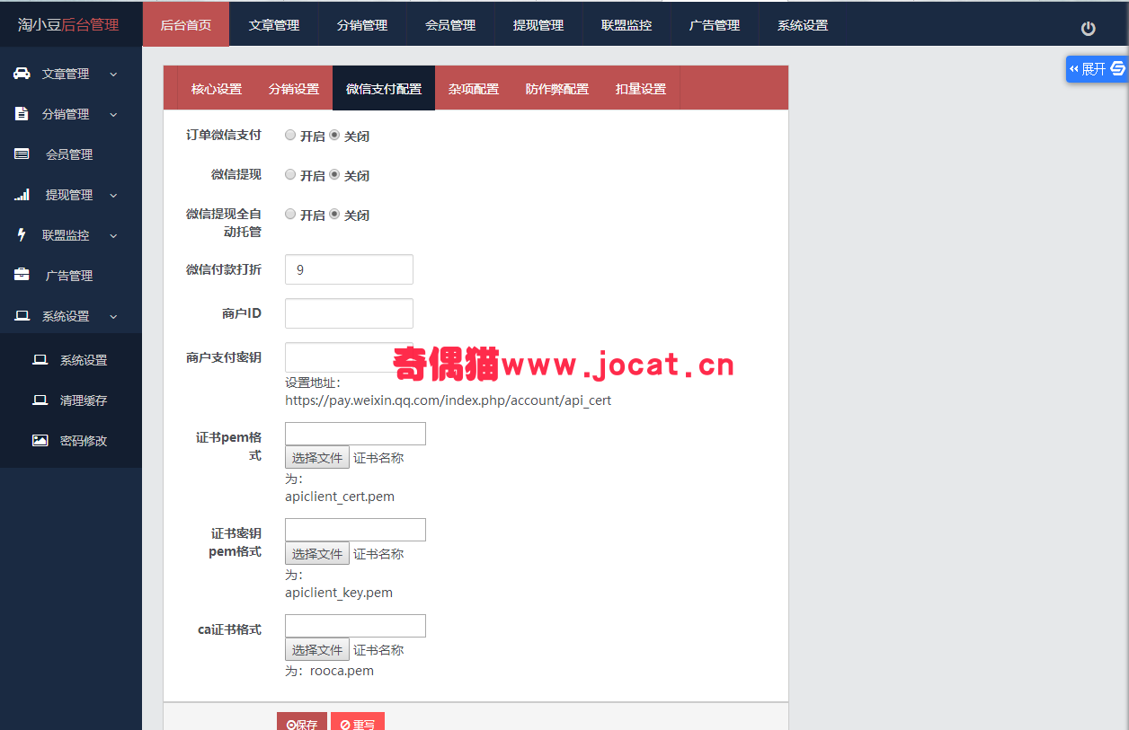Focus the 证书密钥pem格式 text field

[x=355, y=530]
